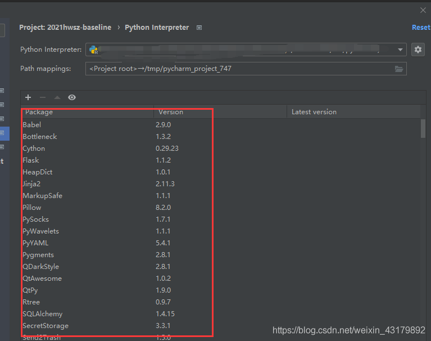Sort by Version column header

[x=220, y=112]
